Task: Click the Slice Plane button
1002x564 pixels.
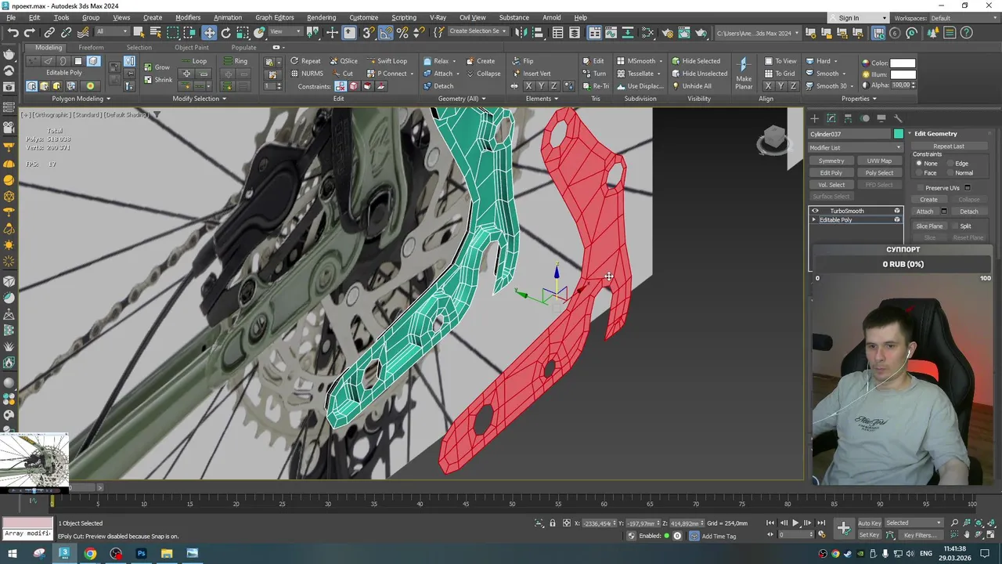Action: point(929,226)
